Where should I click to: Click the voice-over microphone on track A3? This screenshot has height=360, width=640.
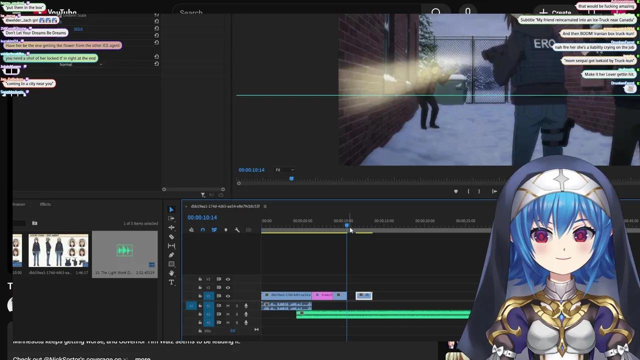[x=245, y=322]
